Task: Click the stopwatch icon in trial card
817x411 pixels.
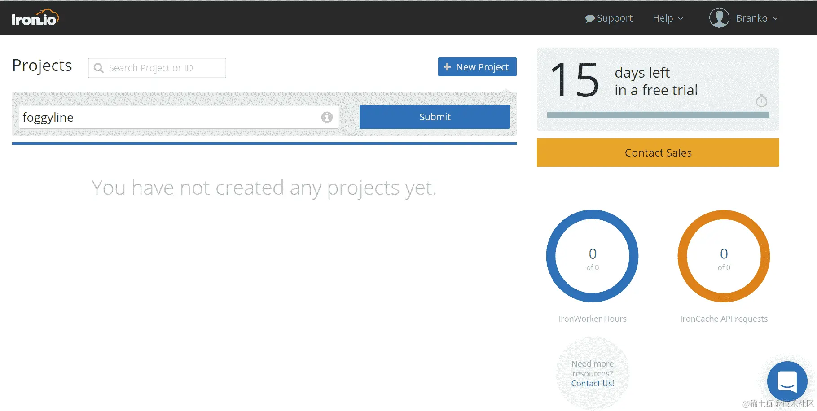Action: tap(761, 101)
